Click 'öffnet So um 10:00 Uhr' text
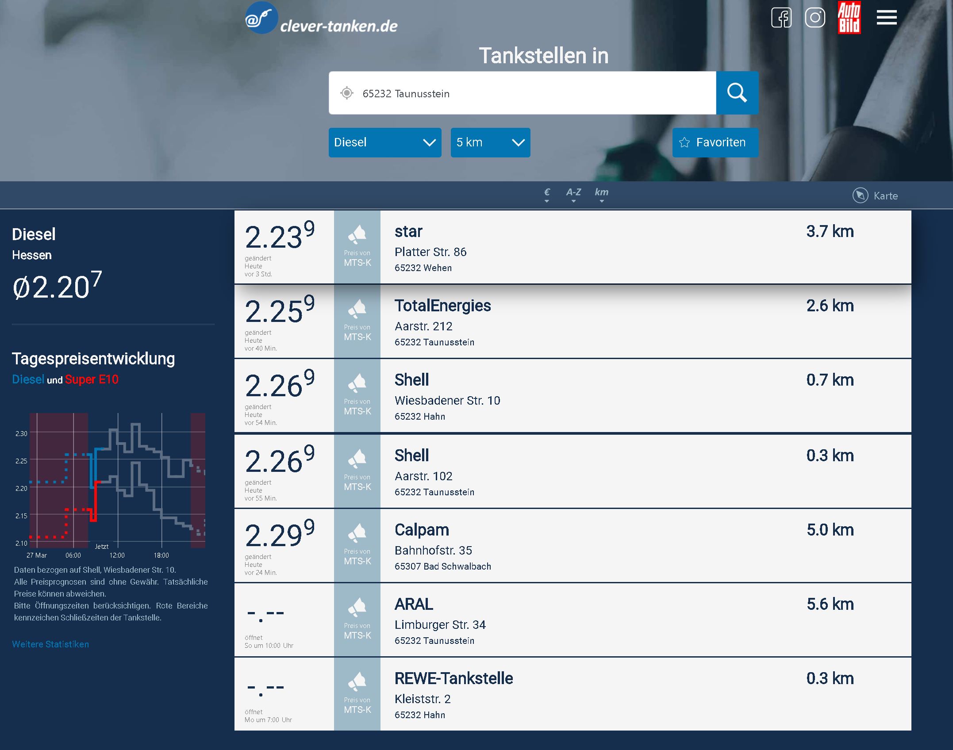This screenshot has width=953, height=750. click(269, 642)
